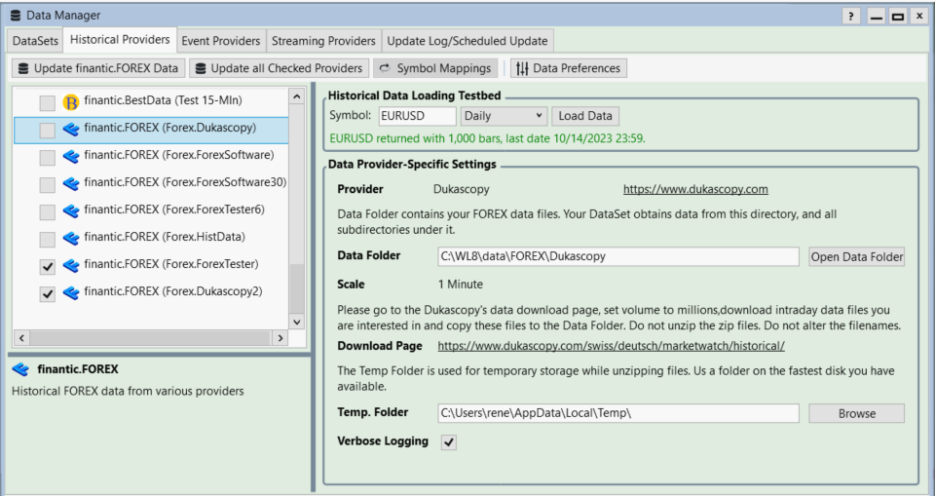The height and width of the screenshot is (496, 935).
Task: Click the finantic.FOREX icon in description panel
Action: [20, 369]
